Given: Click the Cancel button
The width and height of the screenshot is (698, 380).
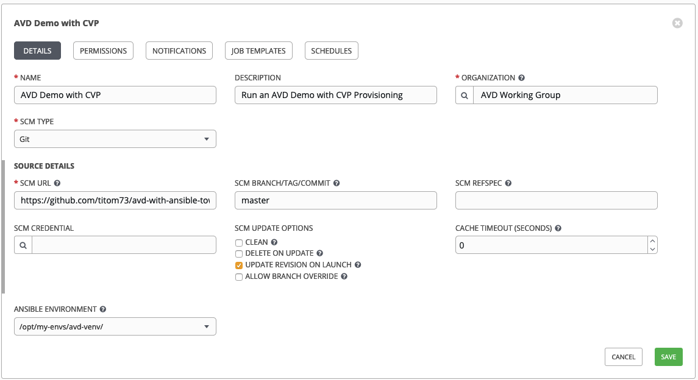Looking at the screenshot, I should pyautogui.click(x=623, y=357).
